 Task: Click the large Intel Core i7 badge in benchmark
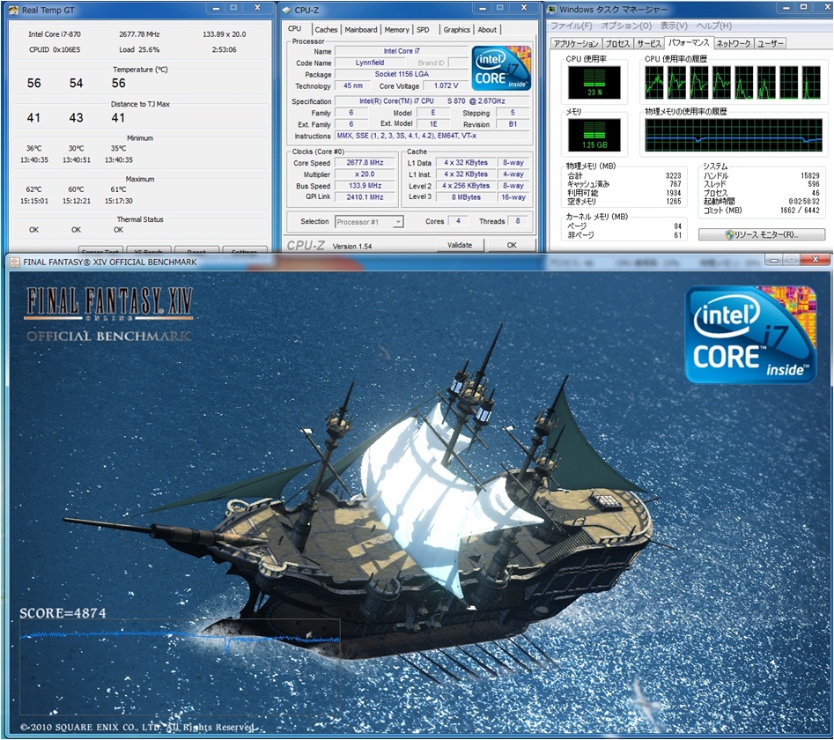pyautogui.click(x=750, y=334)
